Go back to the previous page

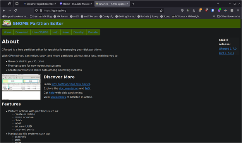click(4, 10)
